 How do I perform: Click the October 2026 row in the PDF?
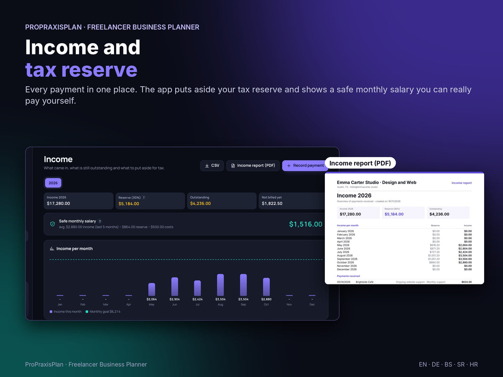tap(404, 262)
